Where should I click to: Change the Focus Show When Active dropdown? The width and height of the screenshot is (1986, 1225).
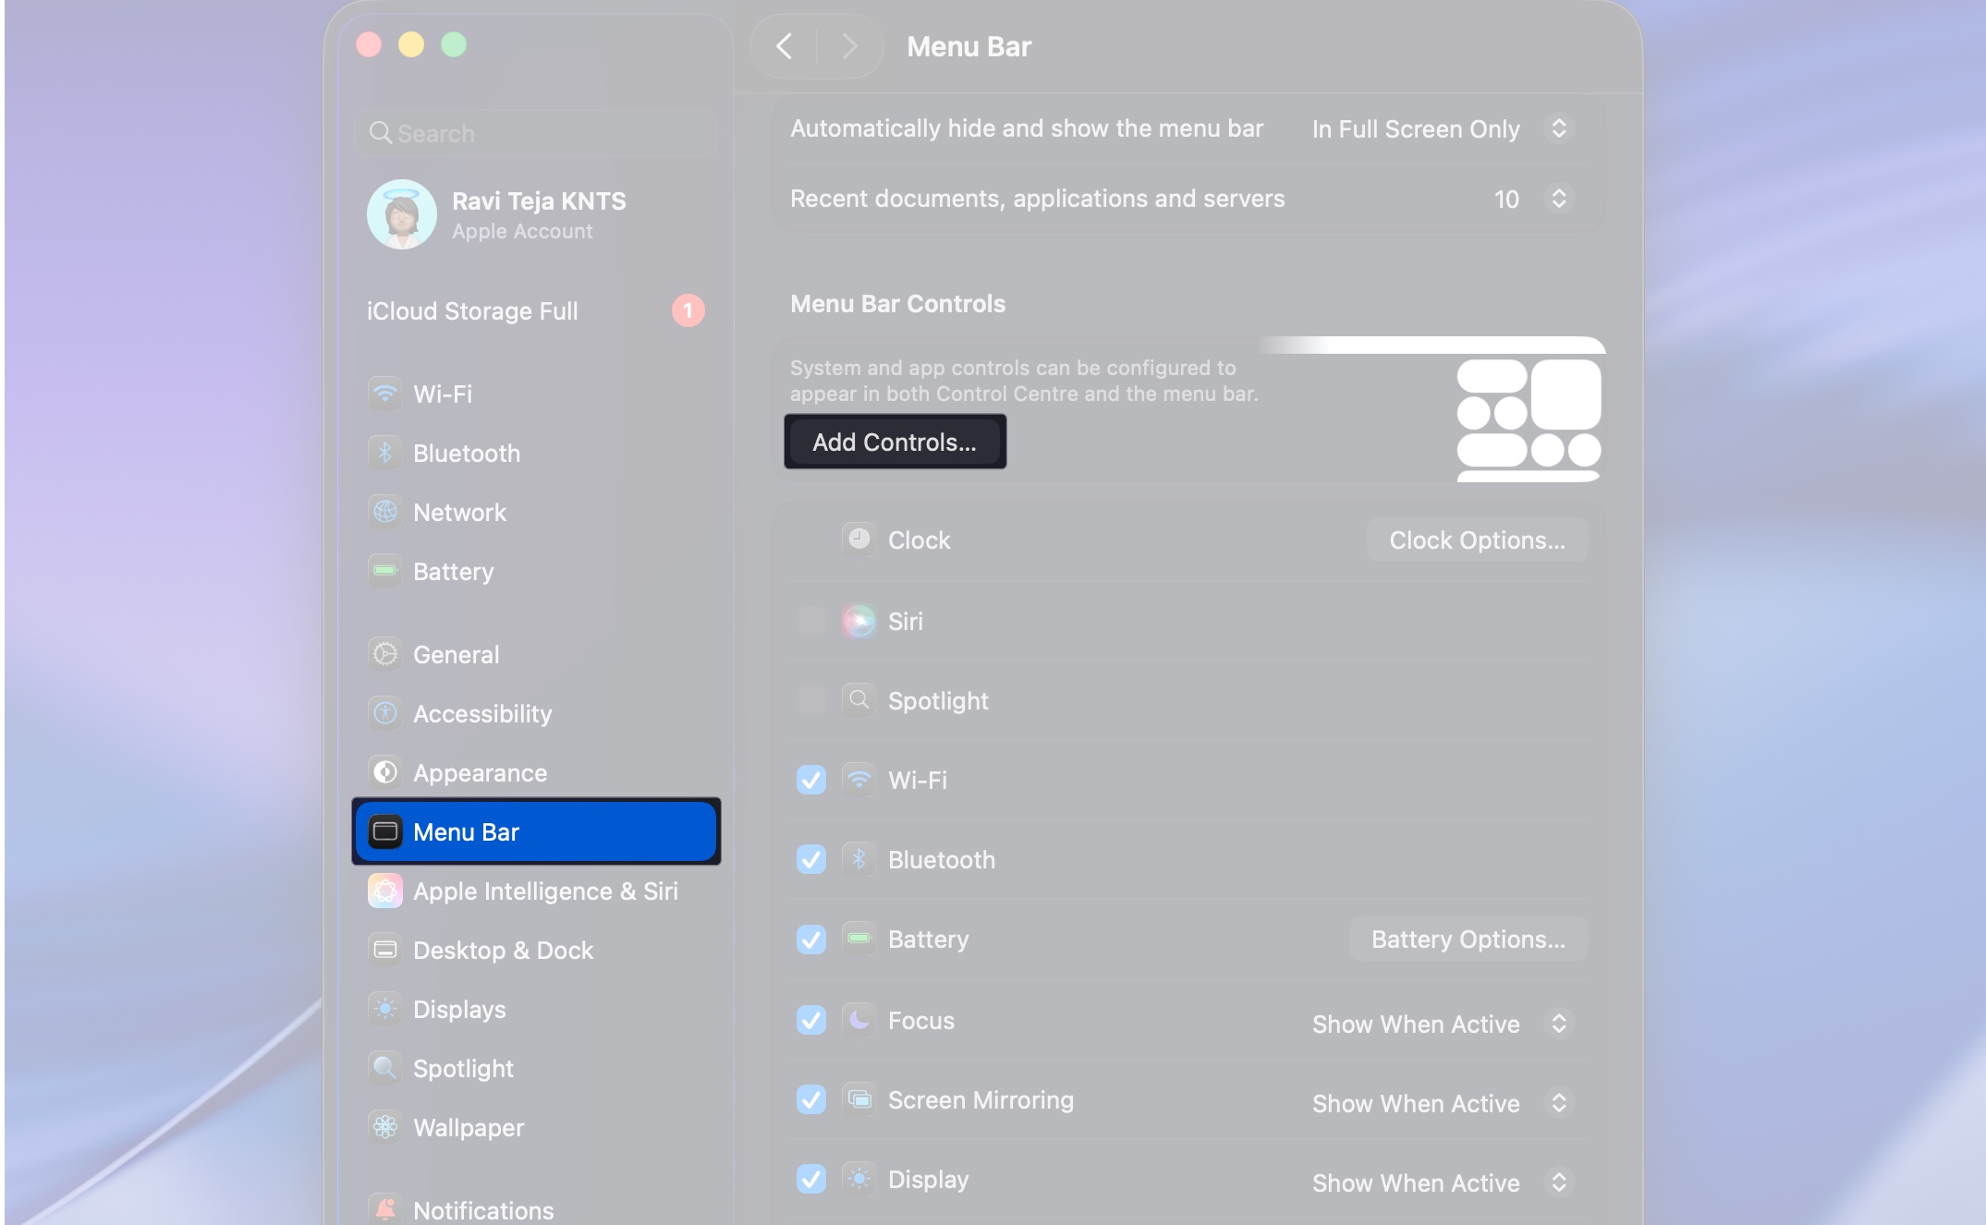1557,1024
